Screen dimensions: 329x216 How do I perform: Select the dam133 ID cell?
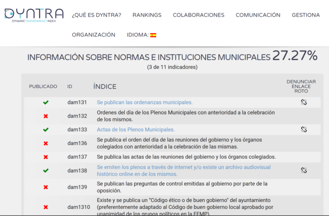click(77, 130)
